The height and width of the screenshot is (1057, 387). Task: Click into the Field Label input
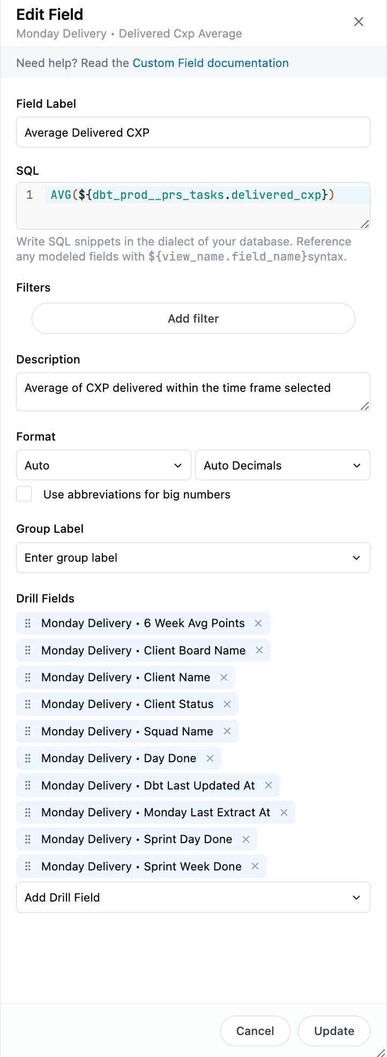(x=193, y=132)
